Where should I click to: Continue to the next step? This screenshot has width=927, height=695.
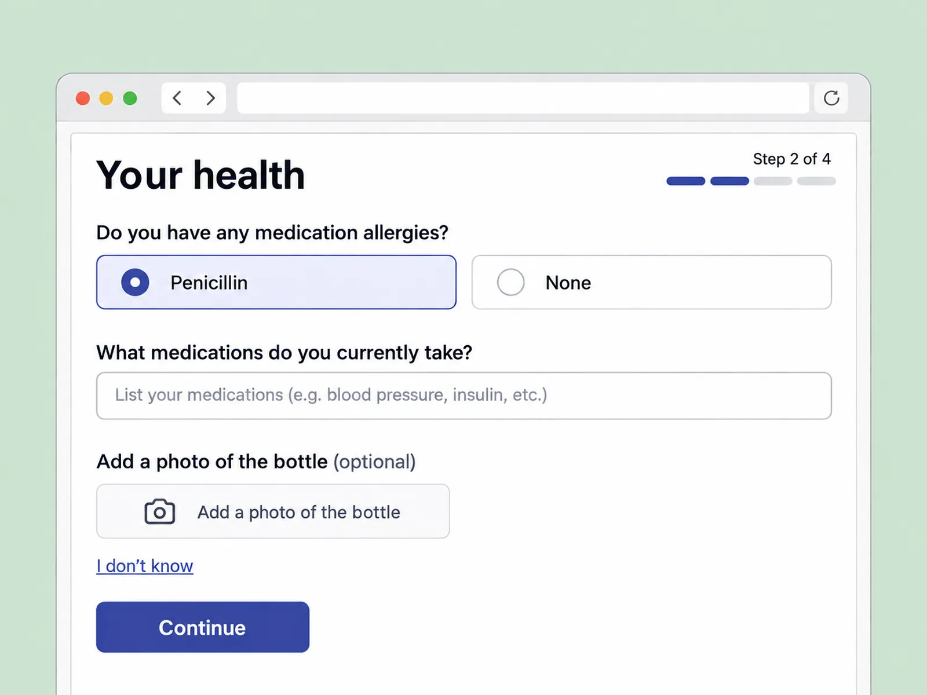click(203, 627)
